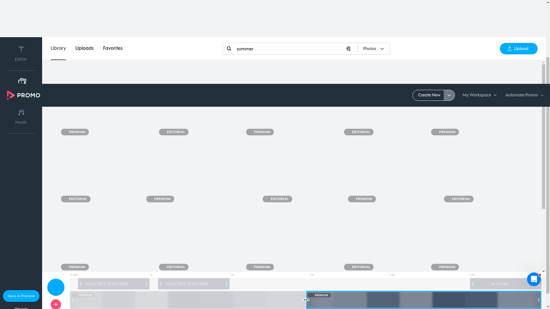Open the media library icon in sidebar
The image size is (550, 309).
click(x=22, y=81)
